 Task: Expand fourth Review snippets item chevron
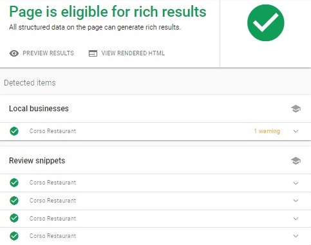coord(296,236)
